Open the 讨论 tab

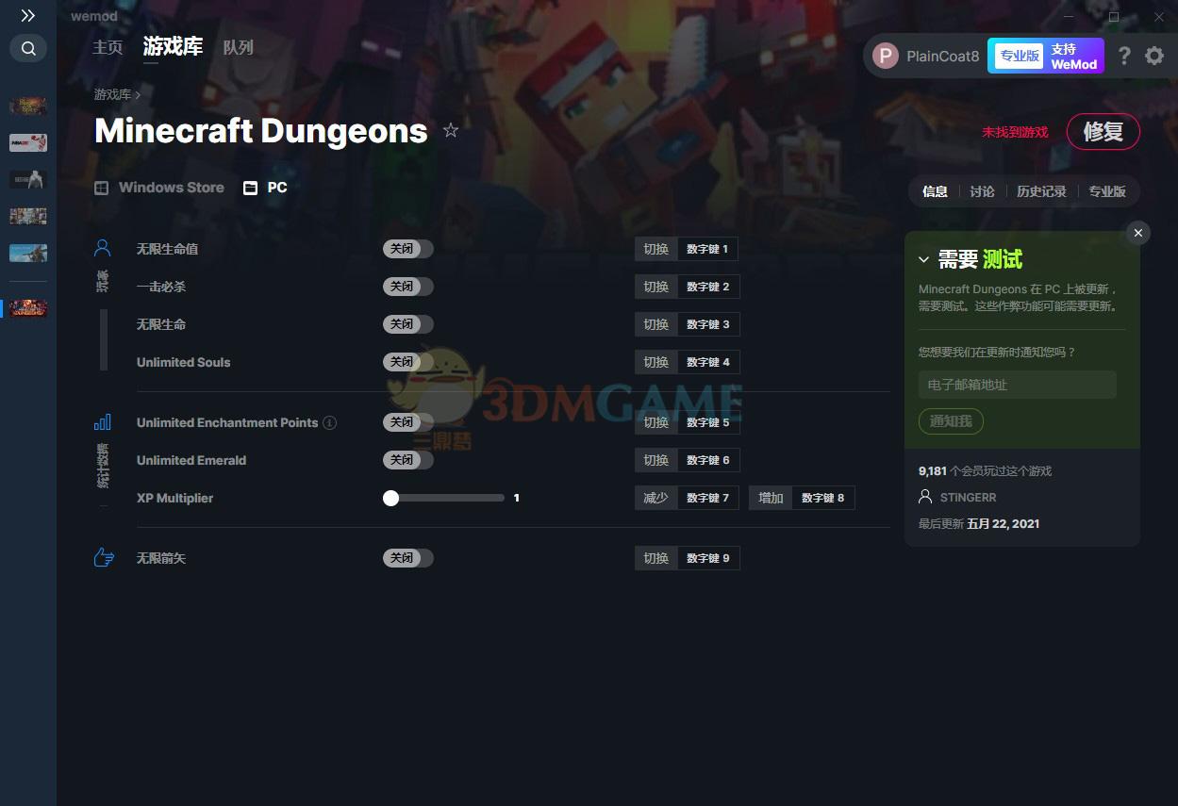[x=982, y=191]
